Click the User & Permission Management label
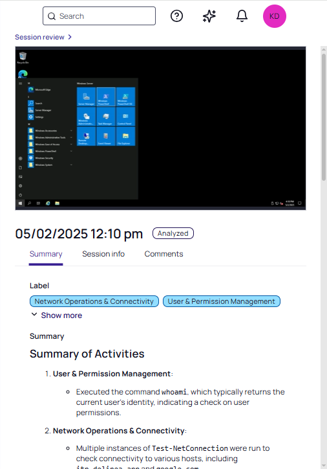This screenshot has height=469, width=327. point(222,301)
